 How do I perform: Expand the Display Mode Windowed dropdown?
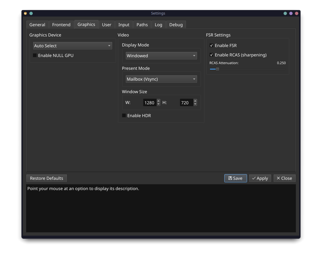pyautogui.click(x=161, y=56)
